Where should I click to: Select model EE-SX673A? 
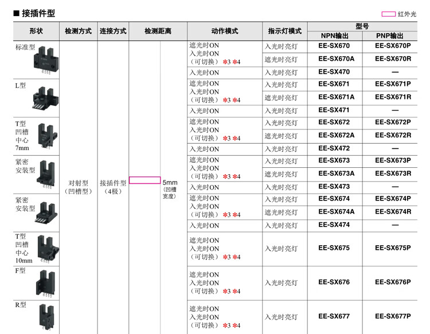pyautogui.click(x=336, y=174)
